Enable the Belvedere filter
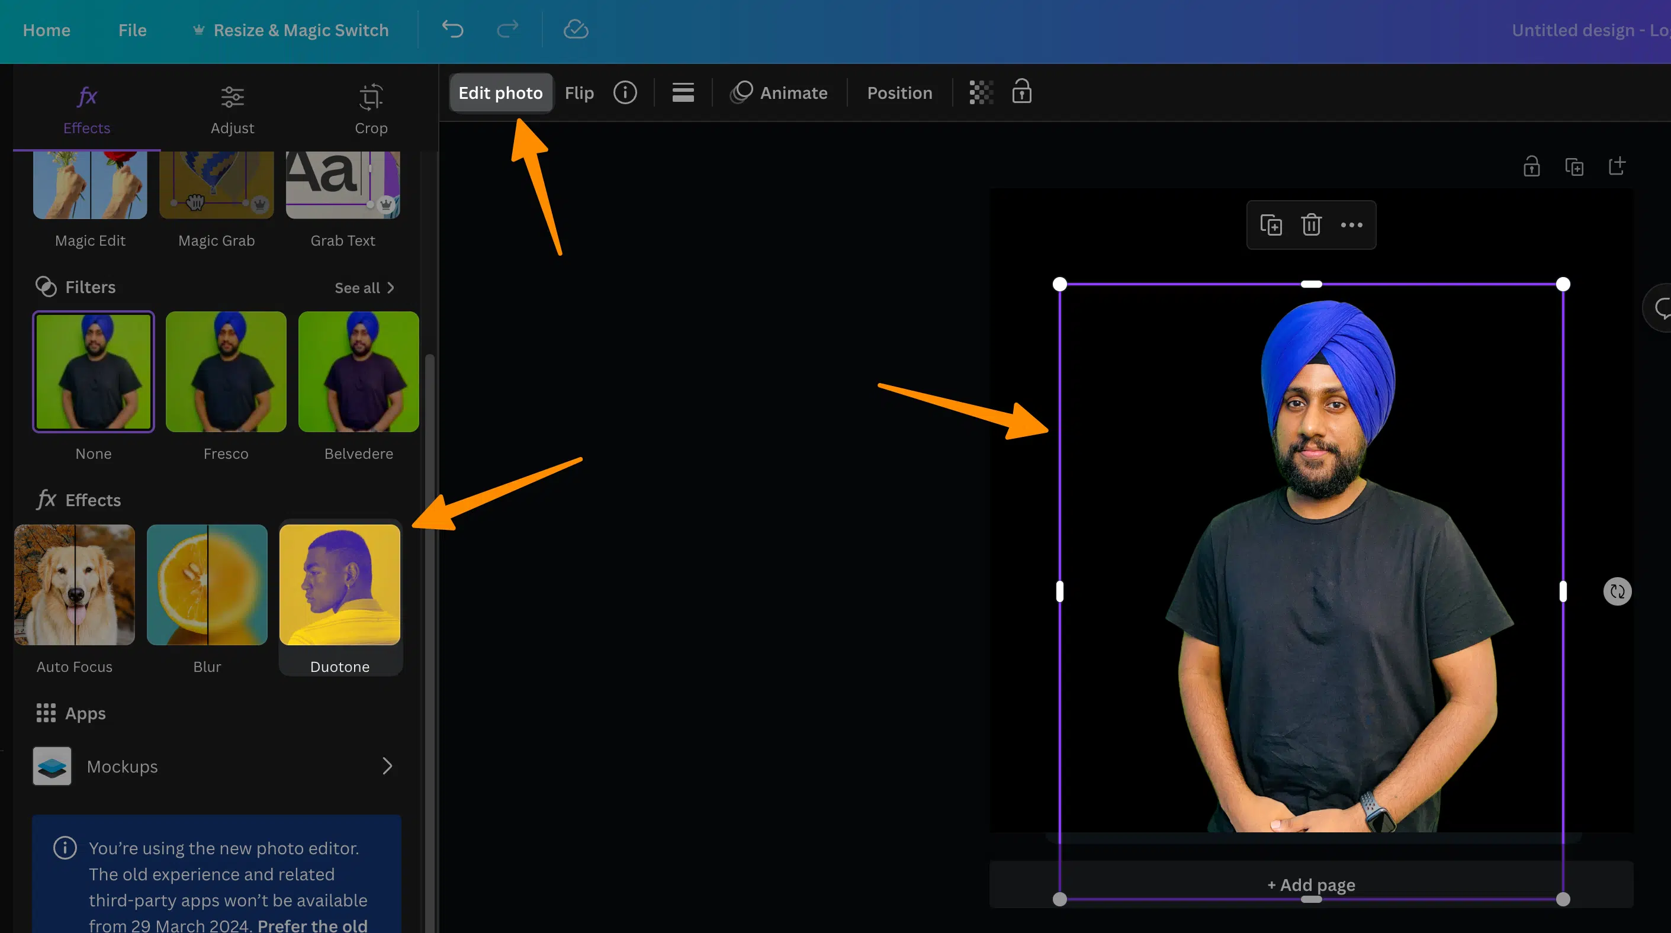Viewport: 1671px width, 933px height. [x=358, y=372]
